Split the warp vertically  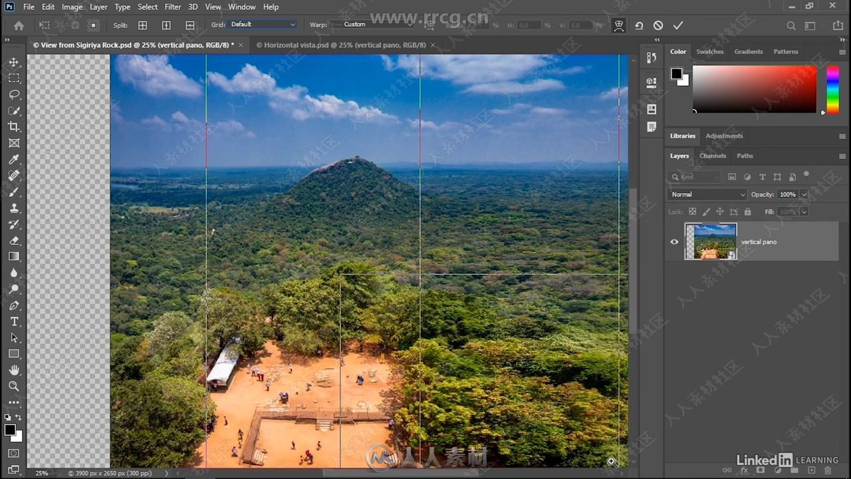point(166,25)
